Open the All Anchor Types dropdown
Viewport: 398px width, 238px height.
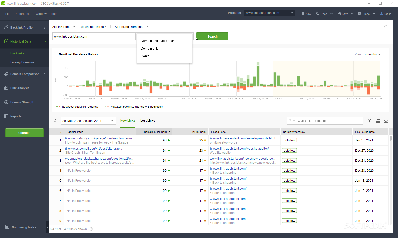click(94, 27)
